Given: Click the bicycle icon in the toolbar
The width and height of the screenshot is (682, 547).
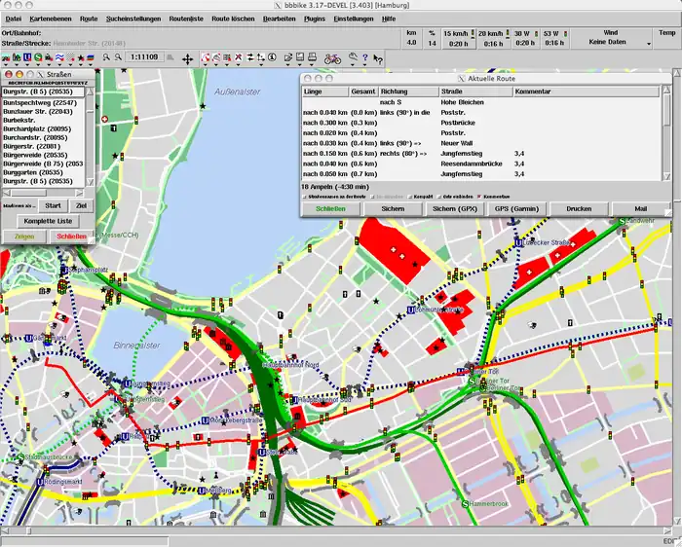Looking at the screenshot, I should 332,58.
